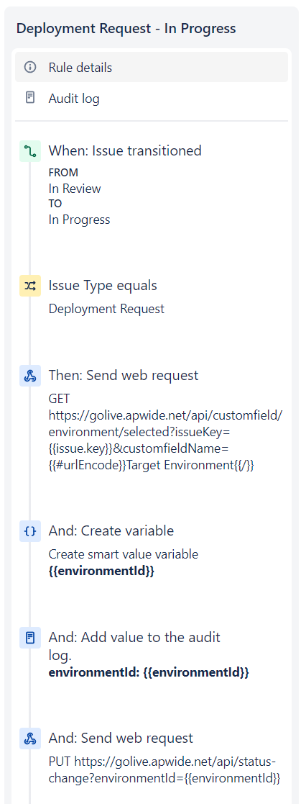
Task: Click the Deployment Request - In Progress title
Action: (126, 28)
